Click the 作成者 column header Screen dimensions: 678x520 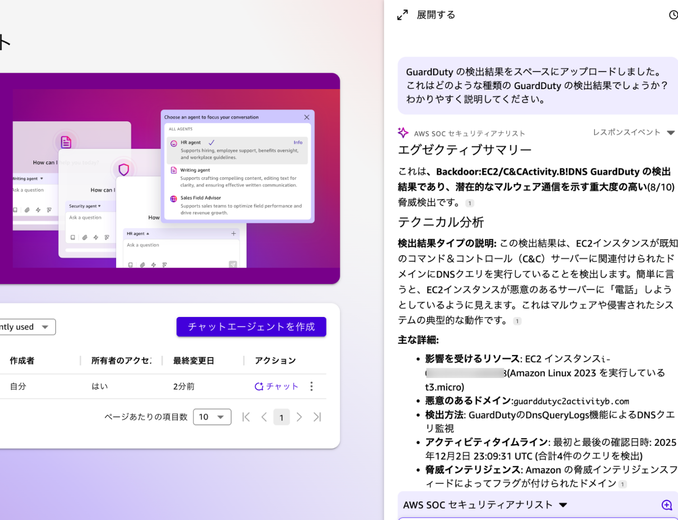(22, 360)
